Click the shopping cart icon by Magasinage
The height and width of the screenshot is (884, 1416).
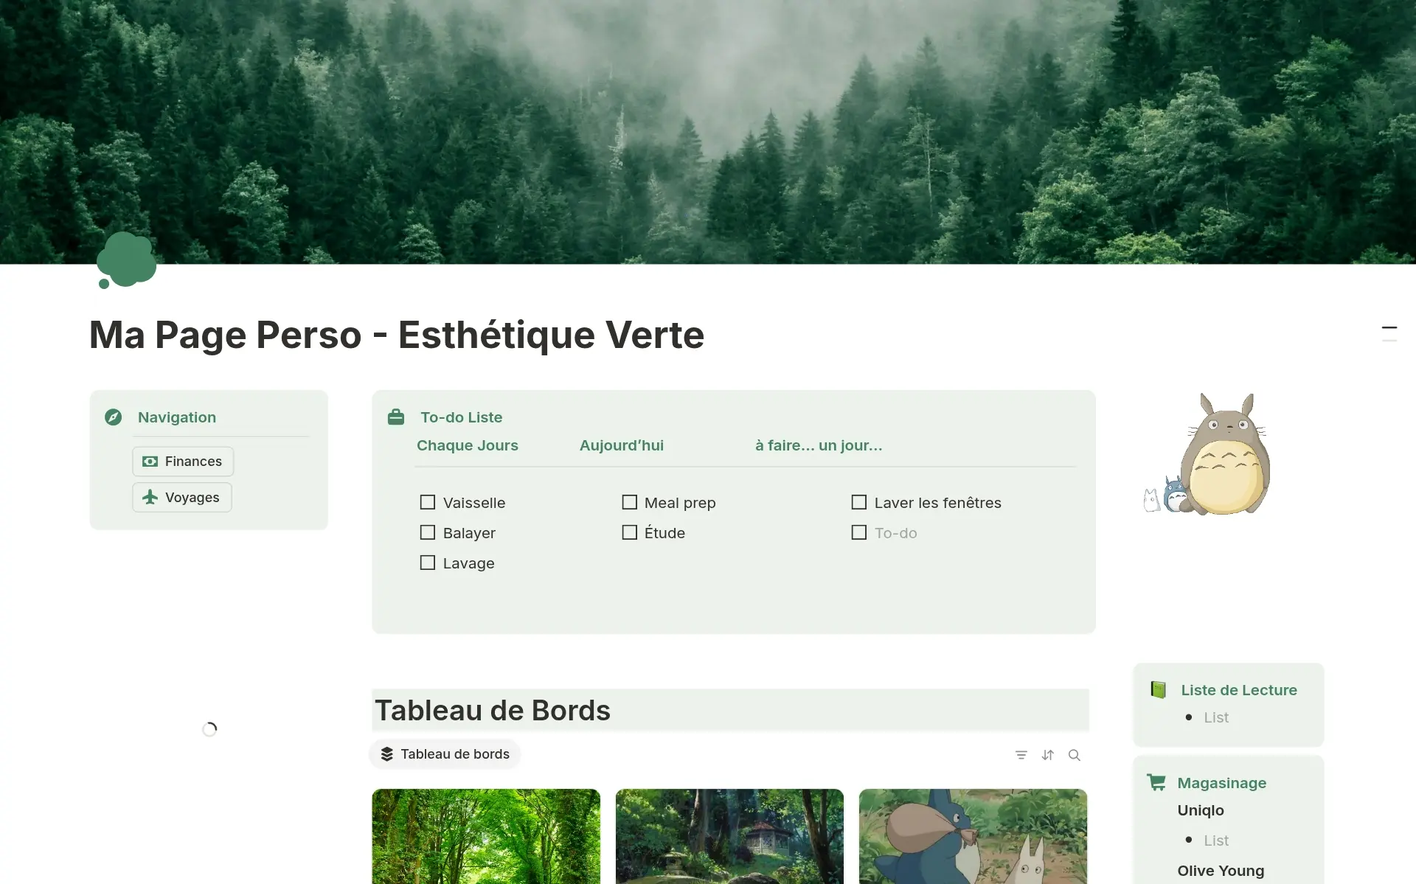pyautogui.click(x=1156, y=782)
